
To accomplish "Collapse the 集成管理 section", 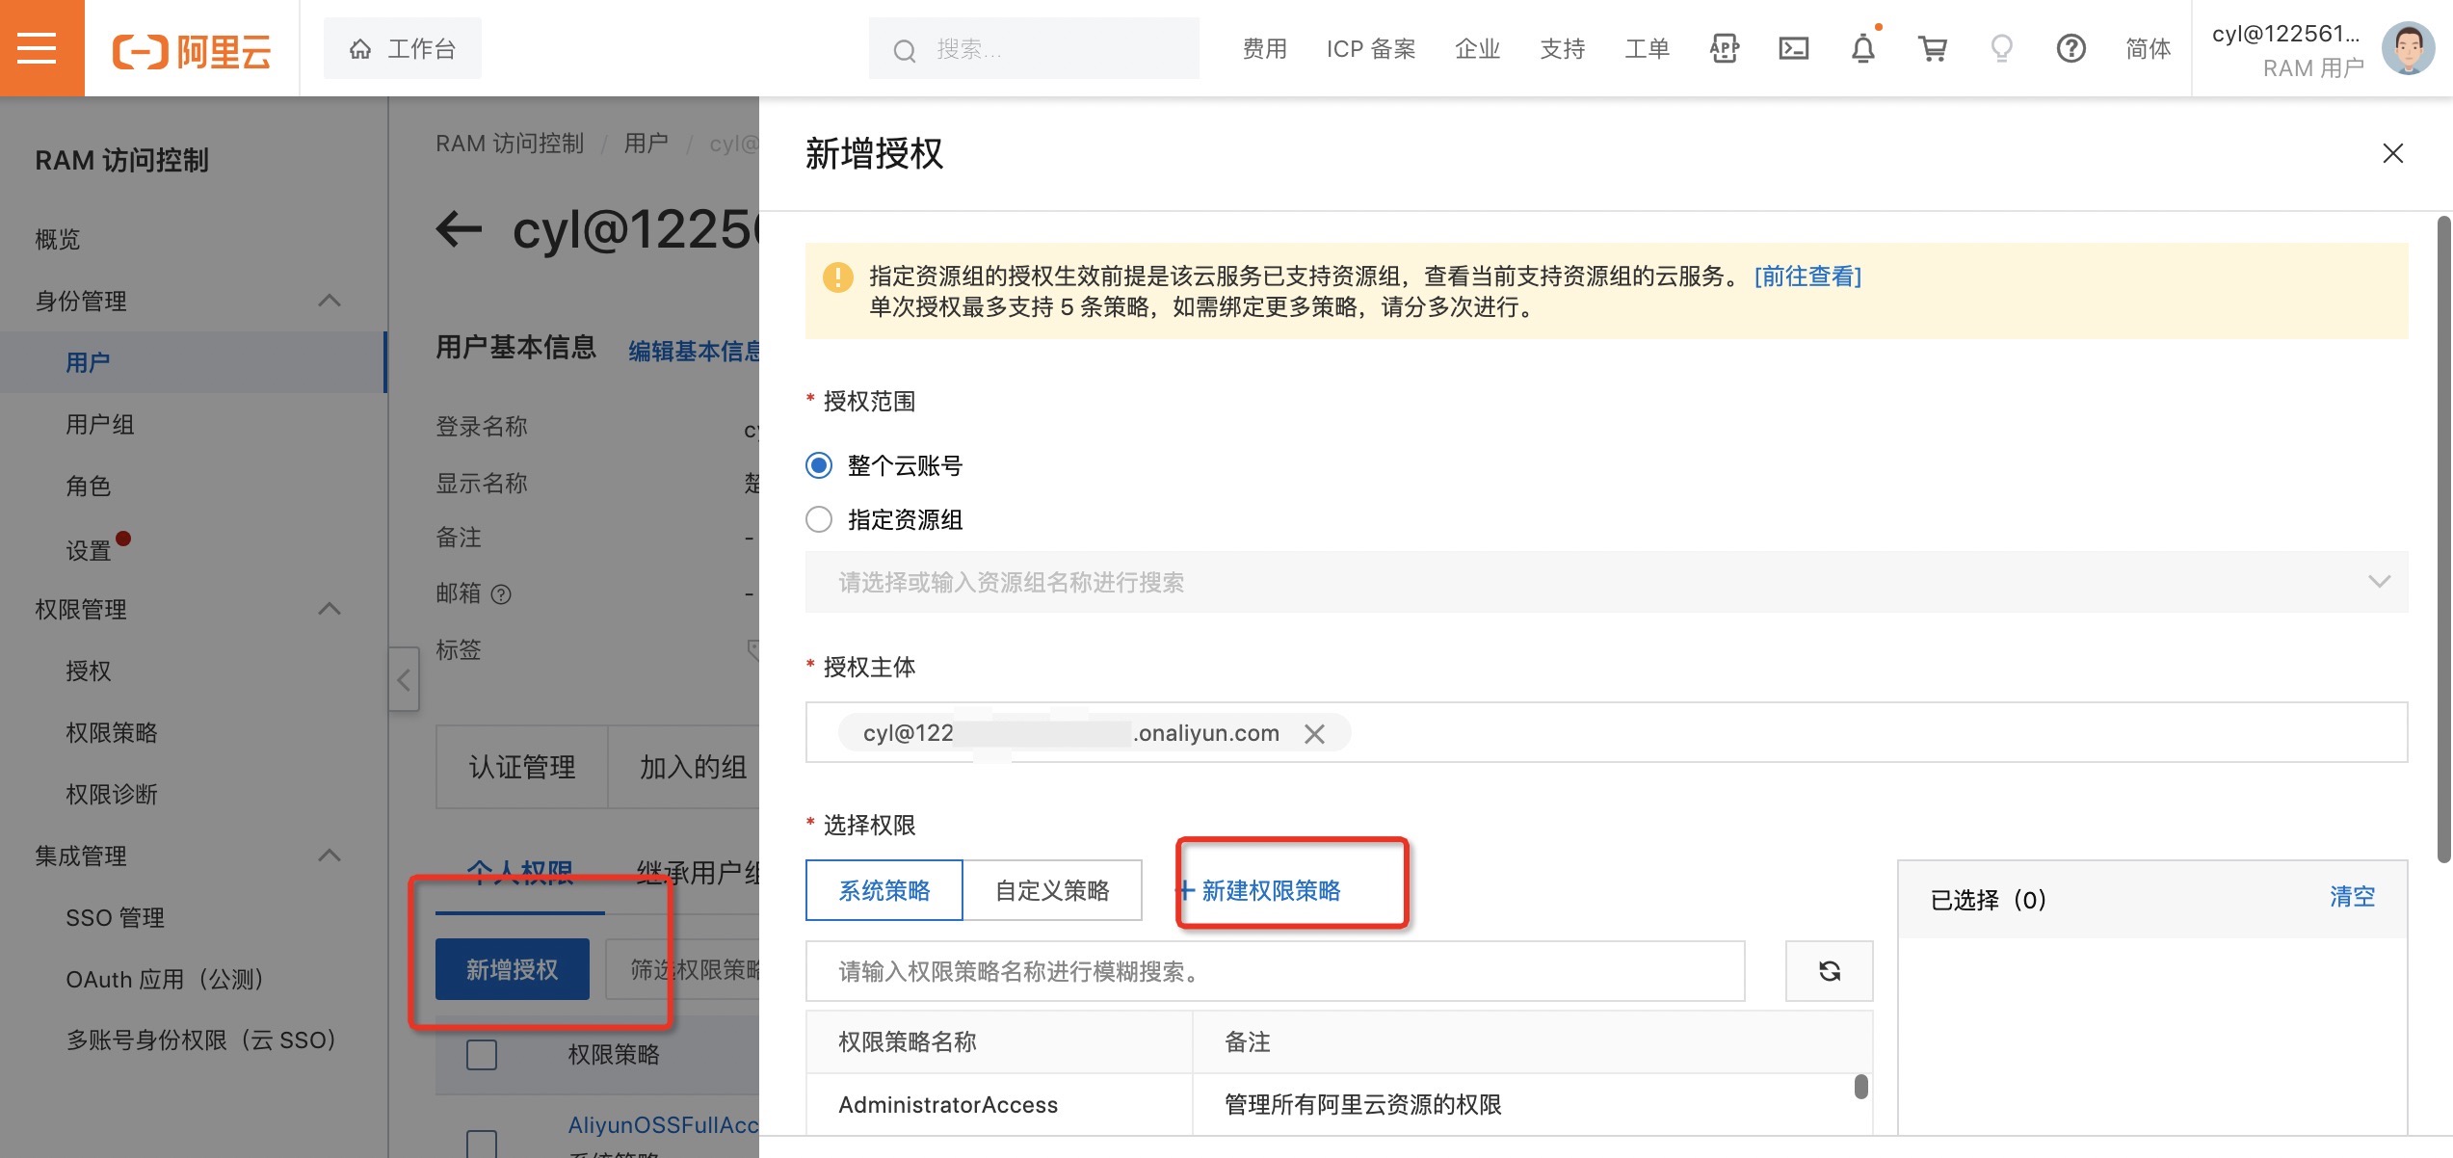I will (x=330, y=855).
